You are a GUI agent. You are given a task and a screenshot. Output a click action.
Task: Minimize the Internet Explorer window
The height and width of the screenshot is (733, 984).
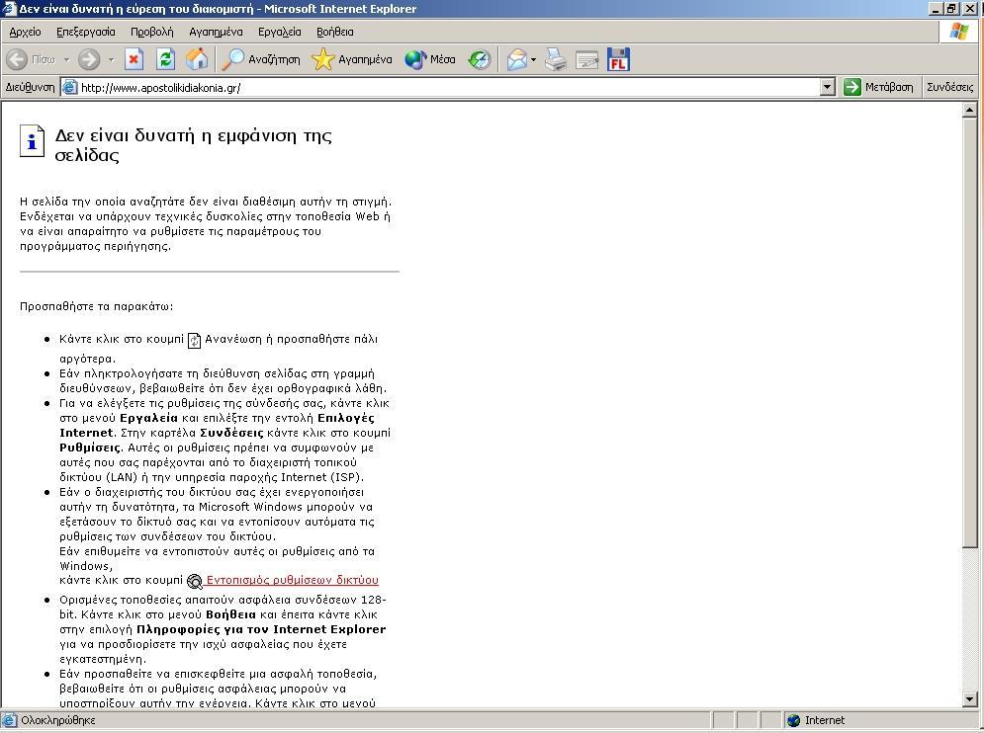coord(936,9)
